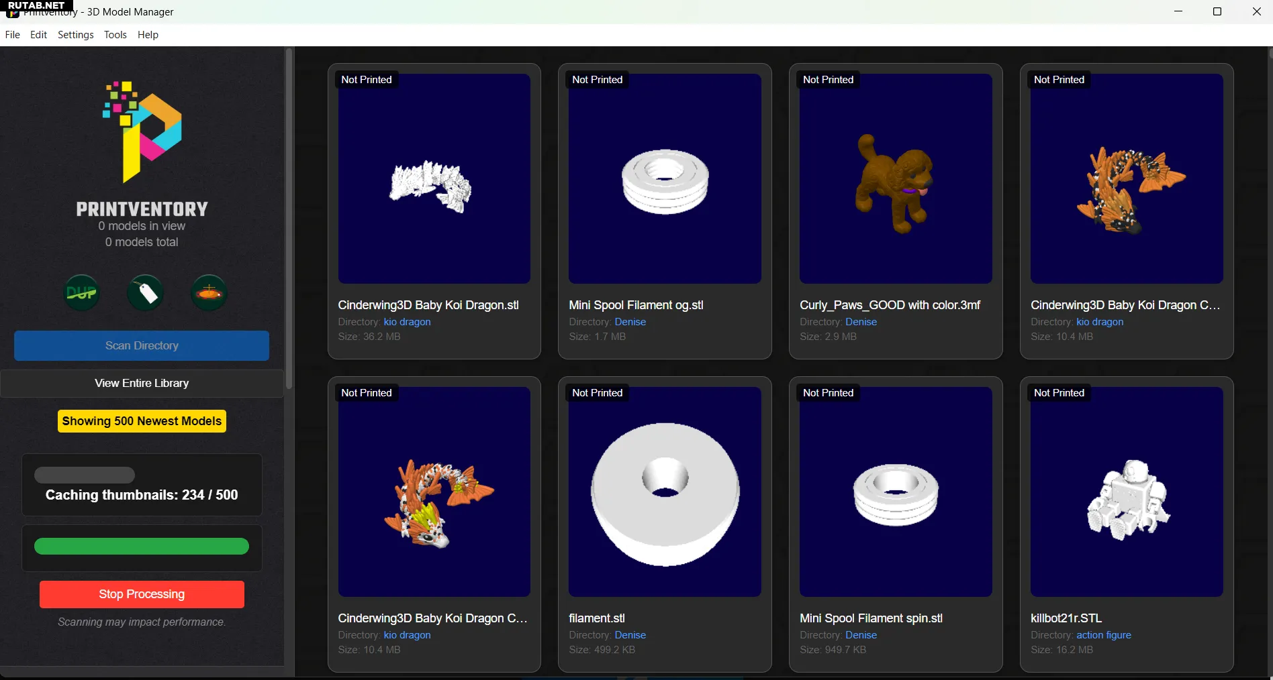Open the File menu
This screenshot has width=1273, height=680.
13,35
